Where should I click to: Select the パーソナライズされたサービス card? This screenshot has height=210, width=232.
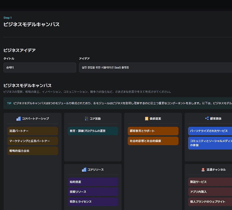pos(210,131)
